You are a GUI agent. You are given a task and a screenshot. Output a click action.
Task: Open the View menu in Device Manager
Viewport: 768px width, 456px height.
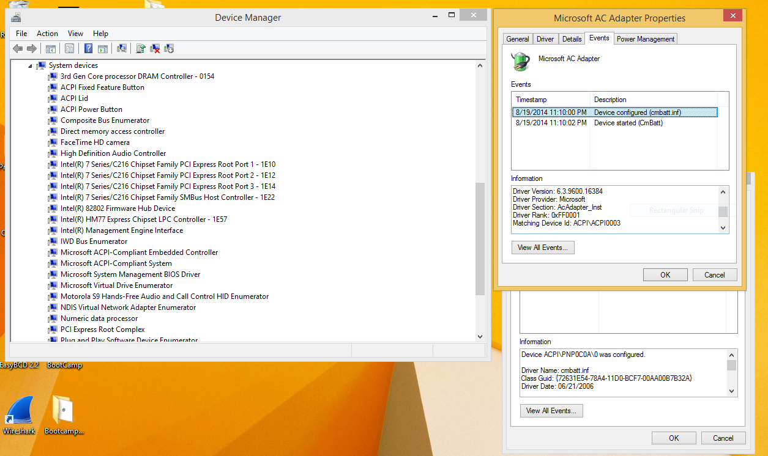[x=75, y=34]
